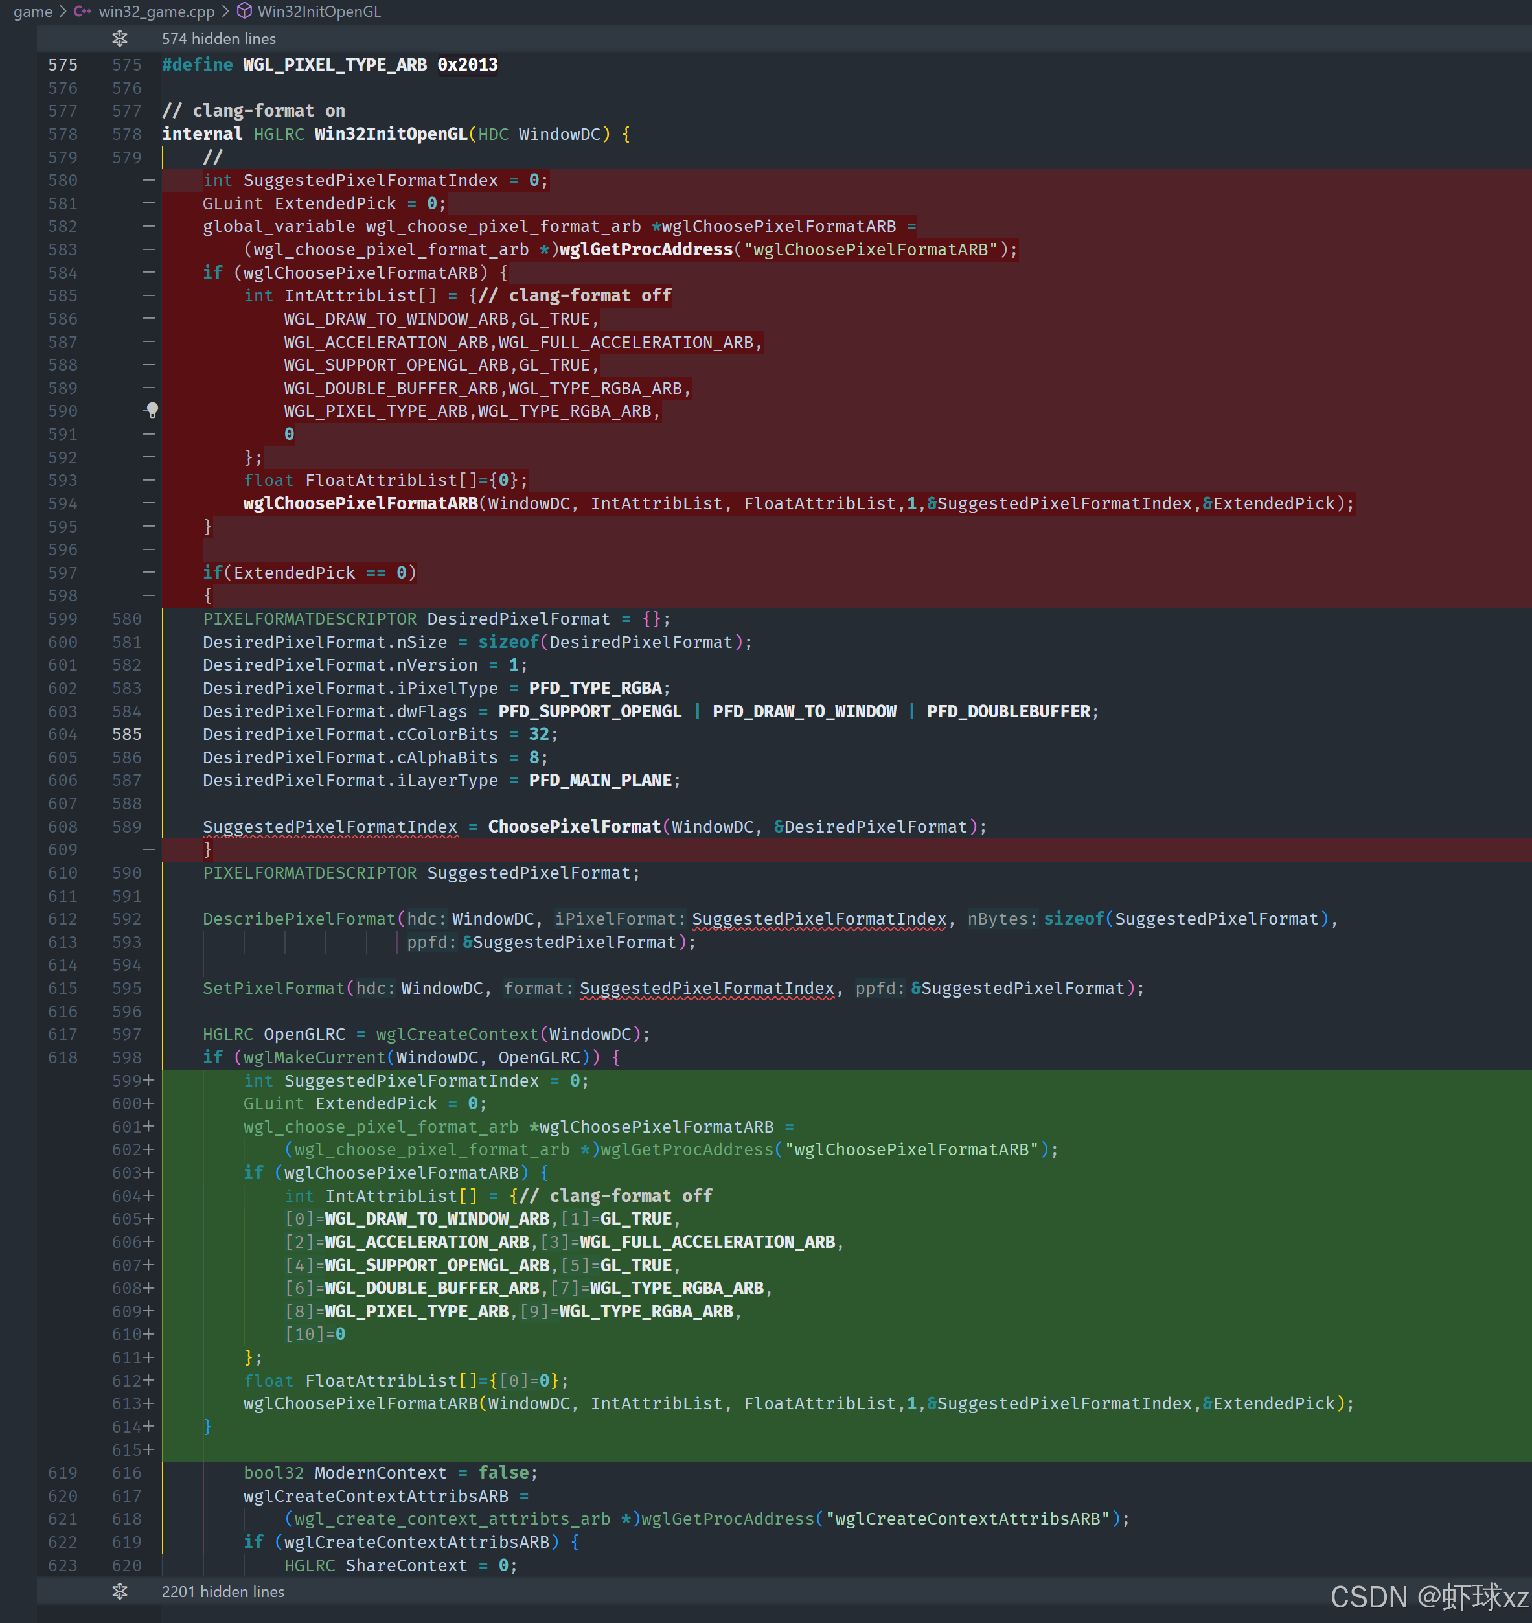The height and width of the screenshot is (1623, 1532).
Task: Open win32_game.cpp breadcrumb dropdown
Action: coord(156,12)
